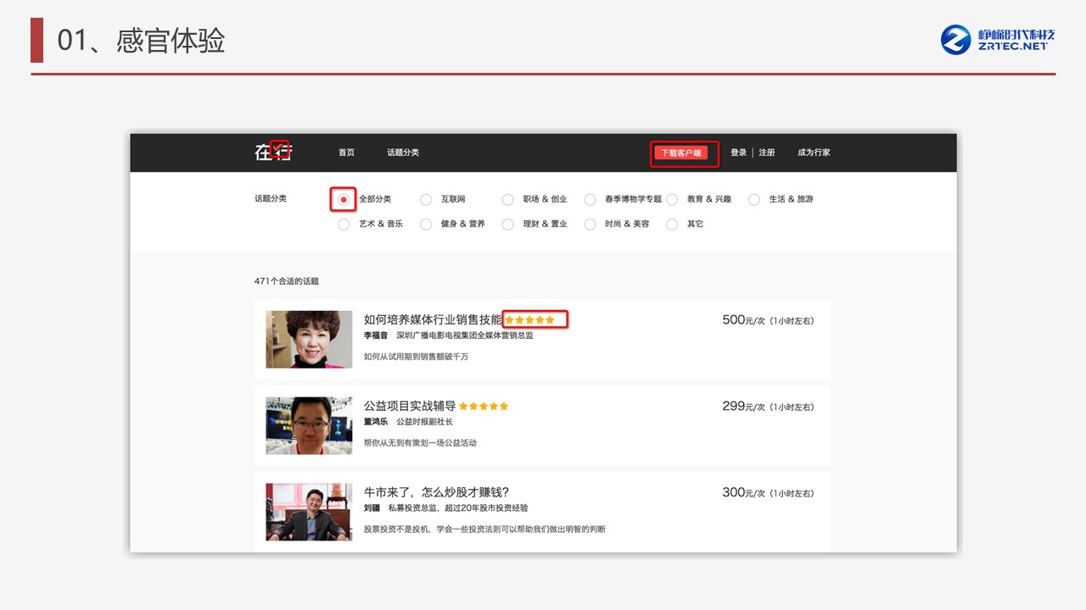Select 春季博物学专题 radio option
The height and width of the screenshot is (610, 1086).
[x=590, y=200]
